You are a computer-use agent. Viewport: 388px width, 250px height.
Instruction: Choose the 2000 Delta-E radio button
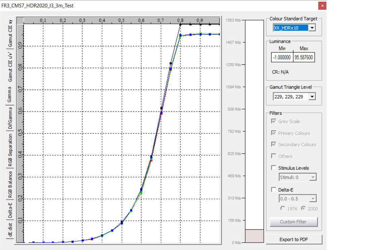(x=303, y=208)
